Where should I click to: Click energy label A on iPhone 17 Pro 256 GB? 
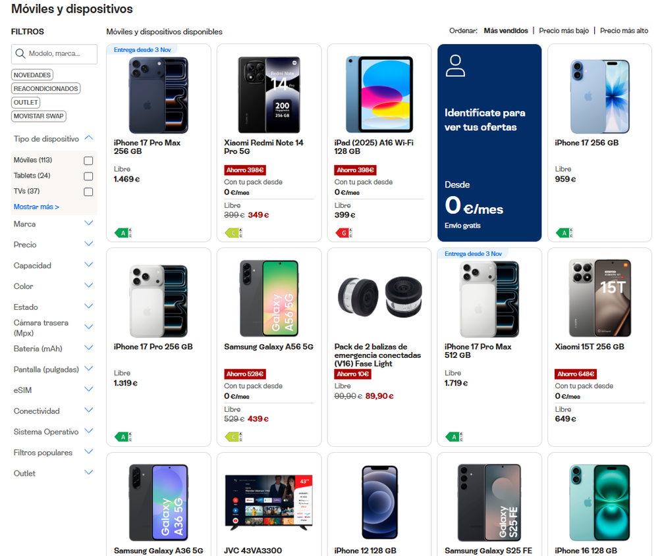coord(123,436)
